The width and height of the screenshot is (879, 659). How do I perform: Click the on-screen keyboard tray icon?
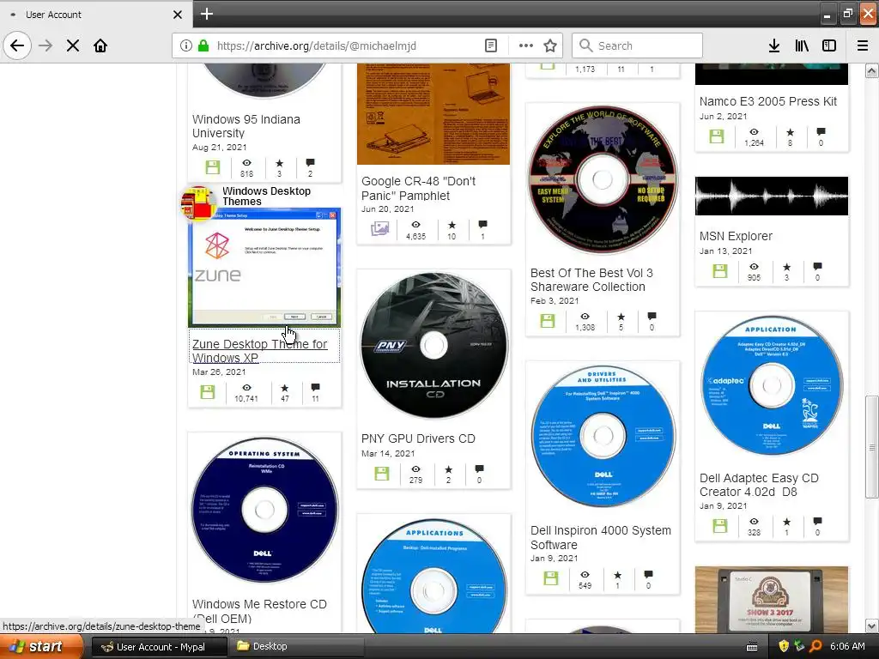pyautogui.click(x=752, y=647)
